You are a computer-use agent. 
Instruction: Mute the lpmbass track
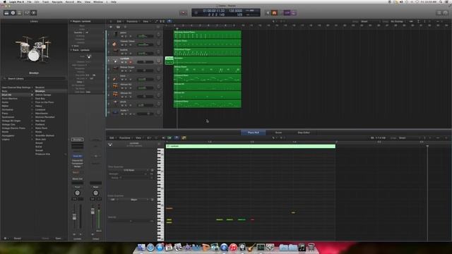tap(122, 62)
